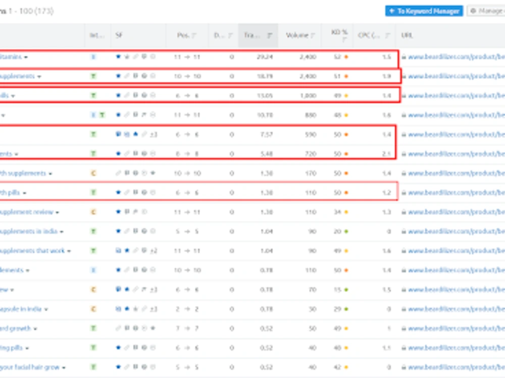Click the I intent badge in the 'lements' row
The image size is (505, 378).
(x=93, y=270)
